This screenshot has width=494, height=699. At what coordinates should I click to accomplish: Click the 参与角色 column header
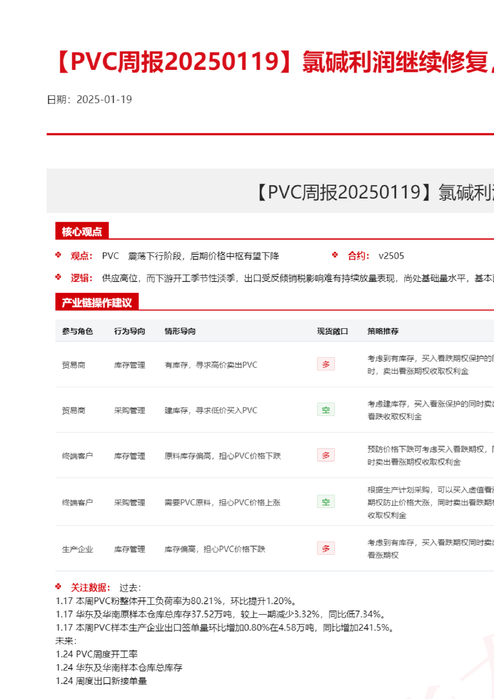[77, 331]
